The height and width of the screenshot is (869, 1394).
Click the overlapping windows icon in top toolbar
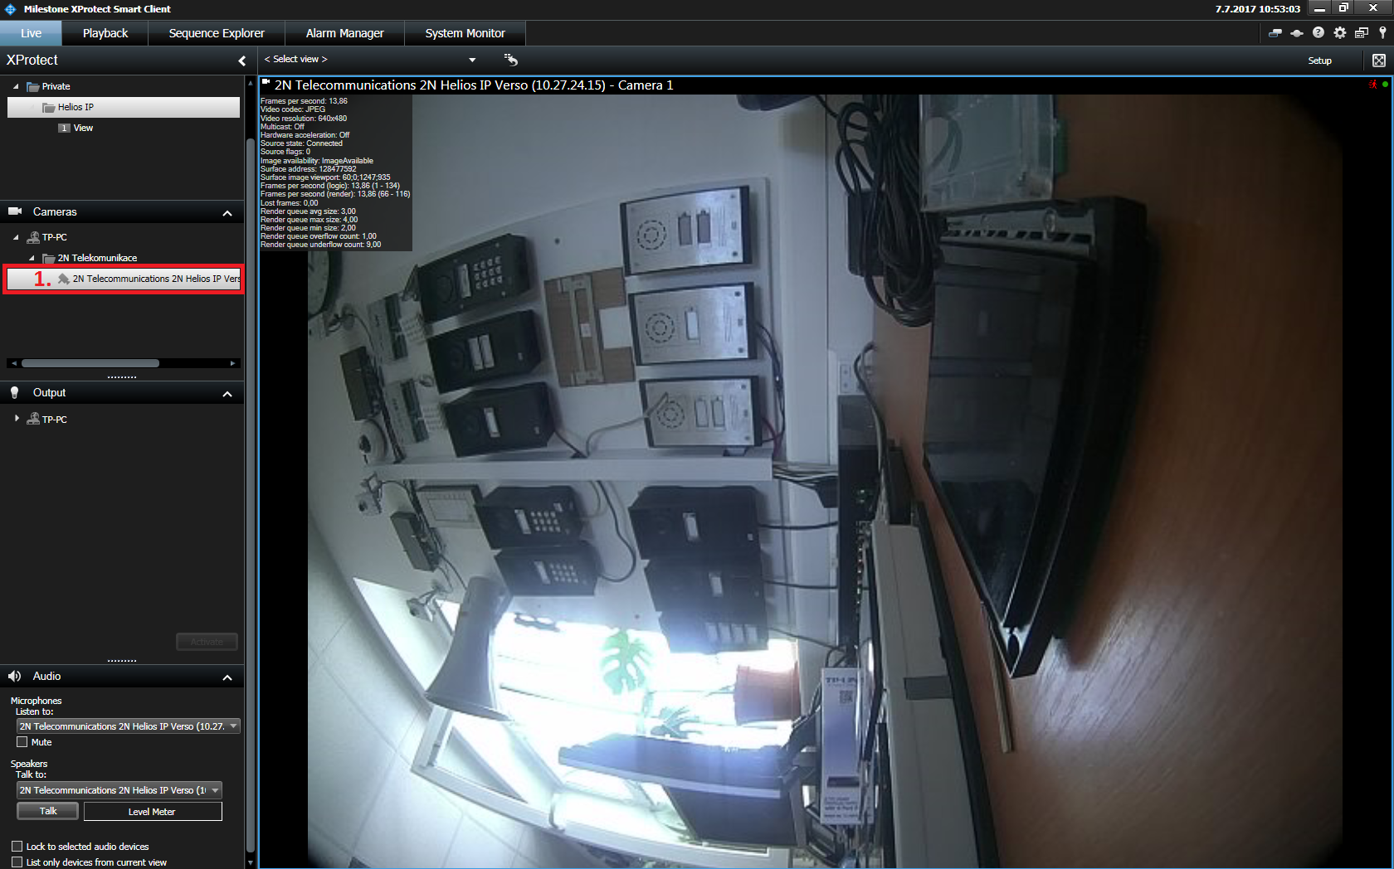click(x=1361, y=33)
